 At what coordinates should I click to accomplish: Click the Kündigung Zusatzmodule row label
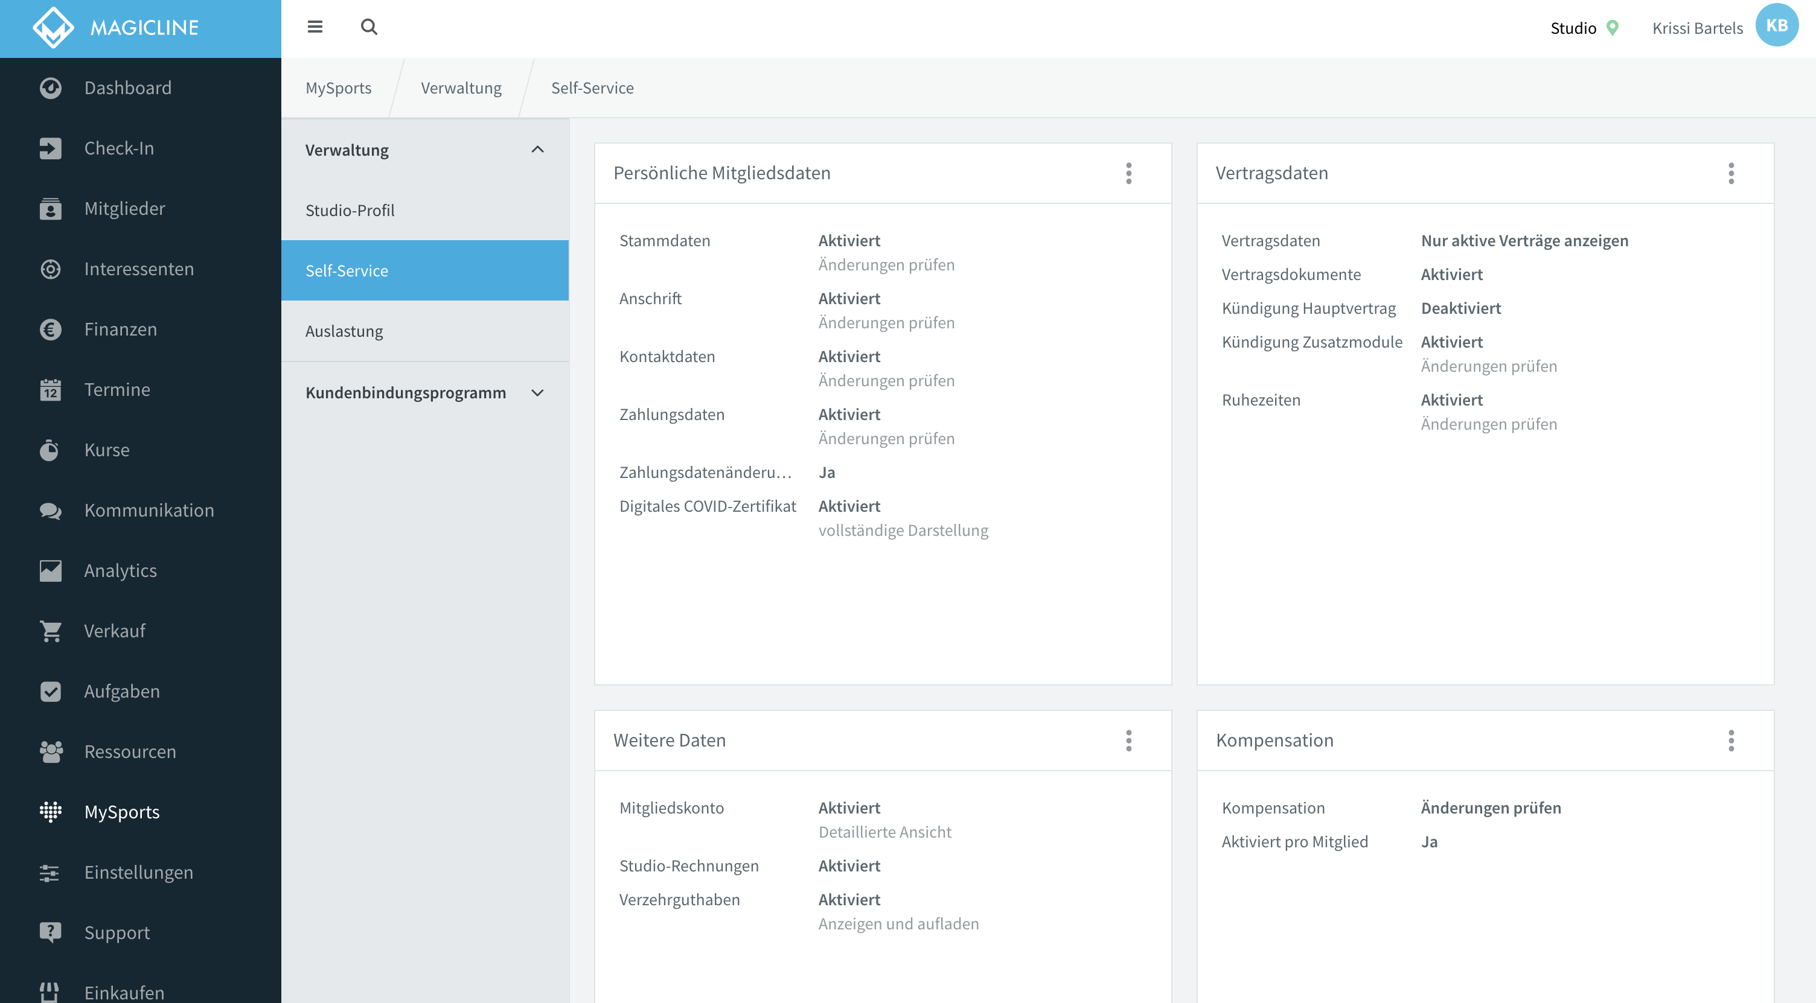click(1311, 342)
